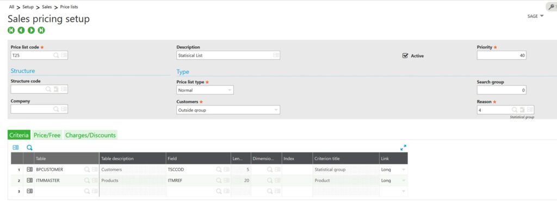Expand the criteria grid to fullscreen
This screenshot has height=217, width=557.
403,147
